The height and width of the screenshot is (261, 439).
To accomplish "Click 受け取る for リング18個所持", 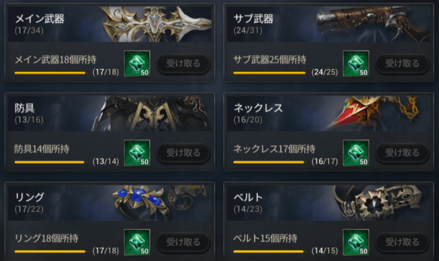I will 183,242.
